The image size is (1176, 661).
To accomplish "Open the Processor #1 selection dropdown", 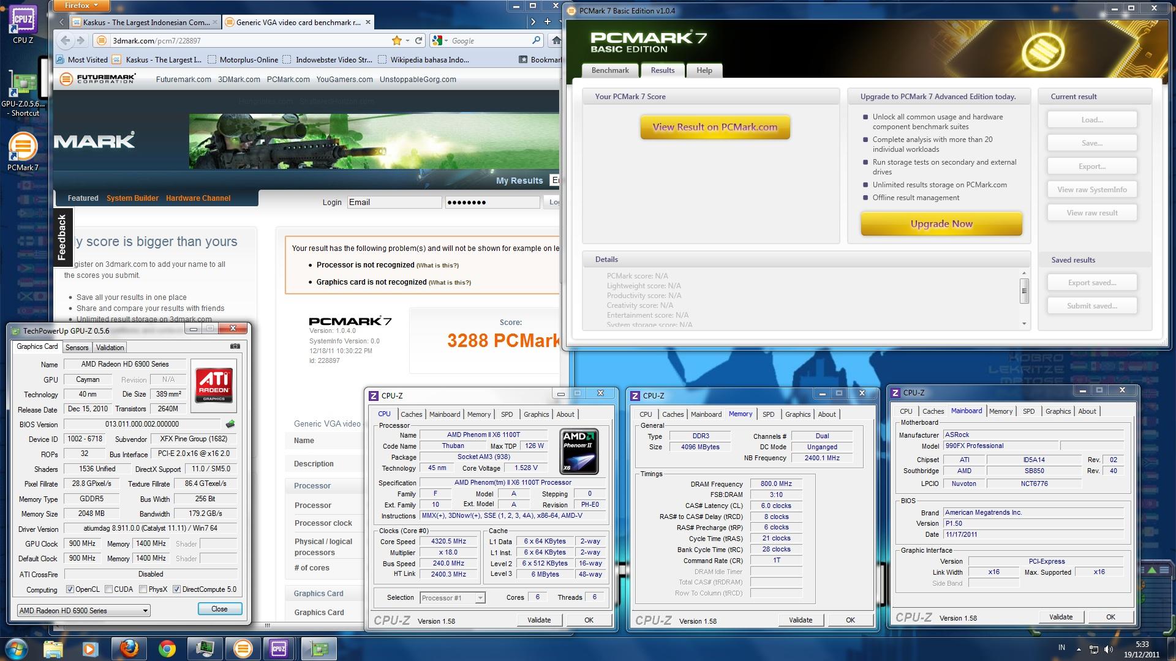I will pyautogui.click(x=452, y=598).
